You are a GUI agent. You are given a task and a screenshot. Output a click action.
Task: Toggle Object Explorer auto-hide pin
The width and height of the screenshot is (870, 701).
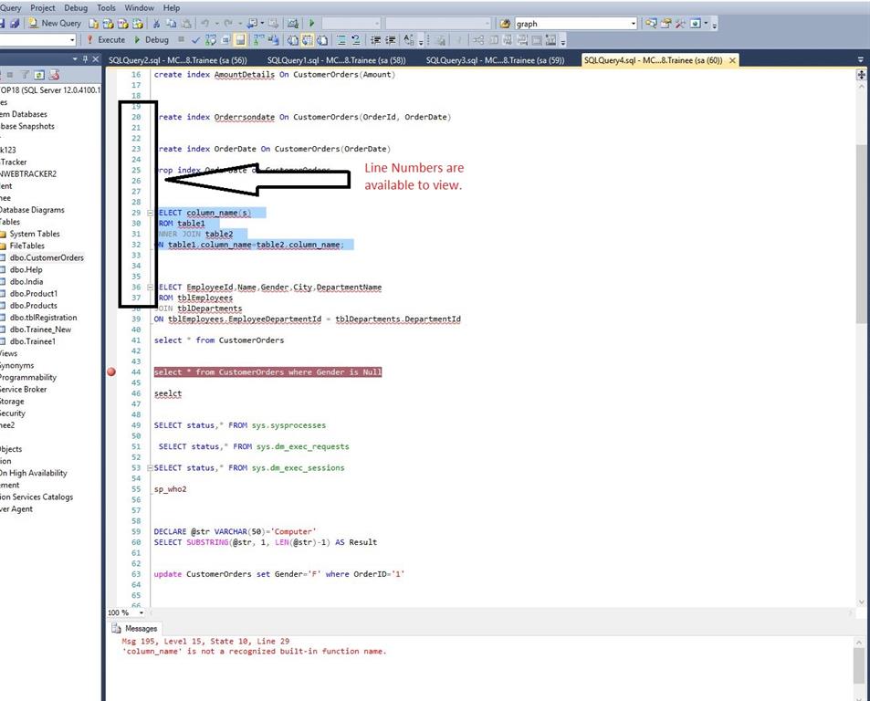click(x=85, y=58)
